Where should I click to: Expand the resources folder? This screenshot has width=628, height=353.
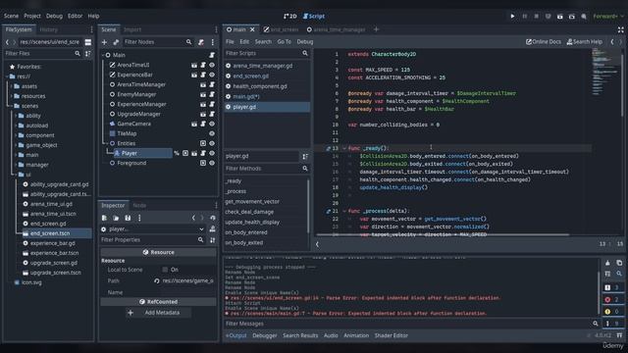11,96
